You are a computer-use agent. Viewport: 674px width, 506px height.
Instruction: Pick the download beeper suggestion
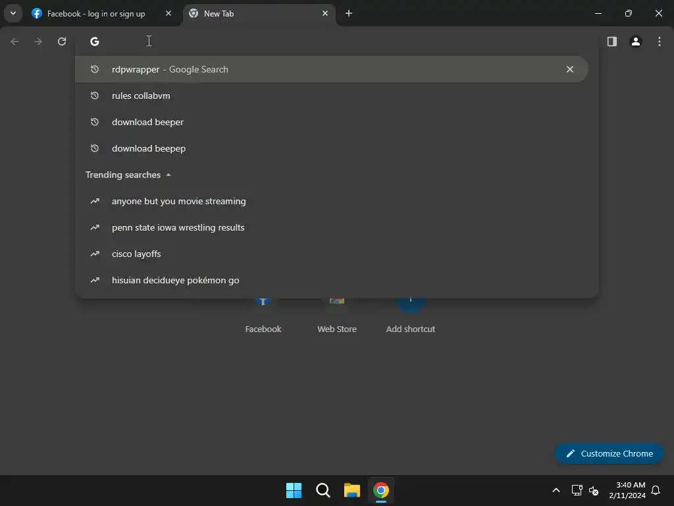(331, 122)
